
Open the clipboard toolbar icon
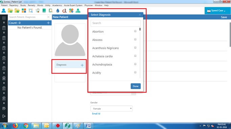click(x=38, y=11)
